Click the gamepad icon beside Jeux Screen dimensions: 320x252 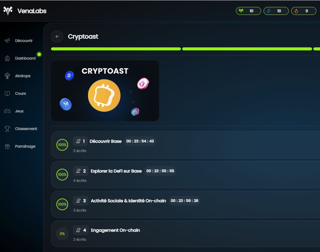7,111
